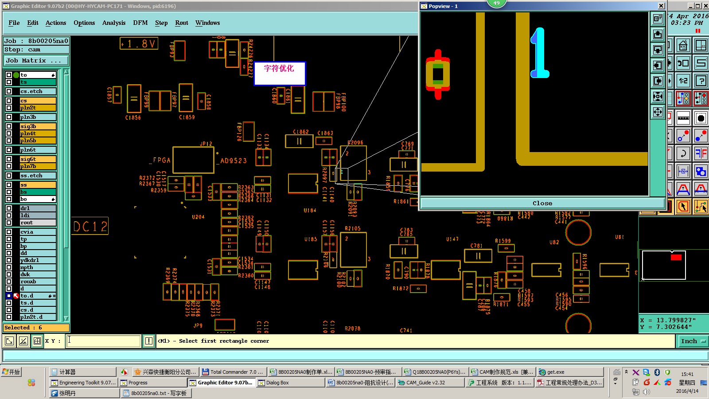Toggle the checkbox for layer rout
This screenshot has height=399, width=709.
(9, 223)
